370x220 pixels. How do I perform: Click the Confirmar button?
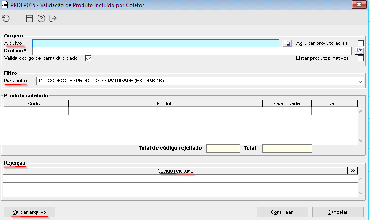tap(282, 212)
